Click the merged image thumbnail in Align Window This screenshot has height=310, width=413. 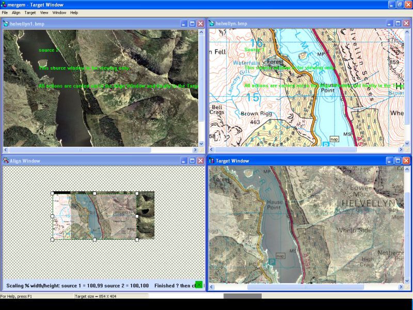[103, 215]
